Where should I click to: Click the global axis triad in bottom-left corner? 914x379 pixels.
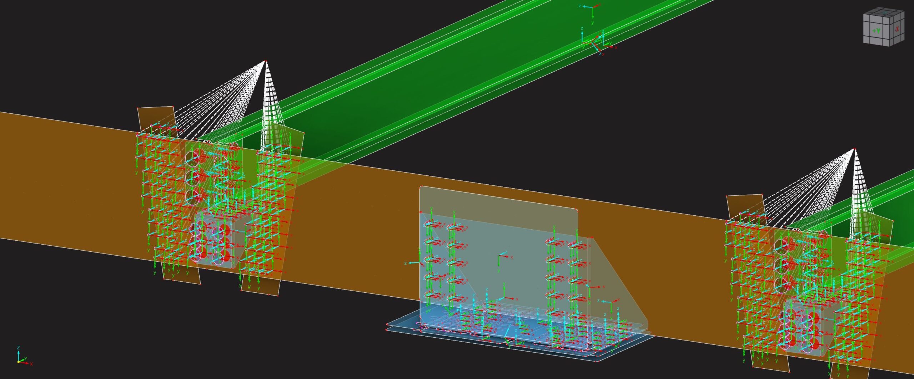click(19, 360)
